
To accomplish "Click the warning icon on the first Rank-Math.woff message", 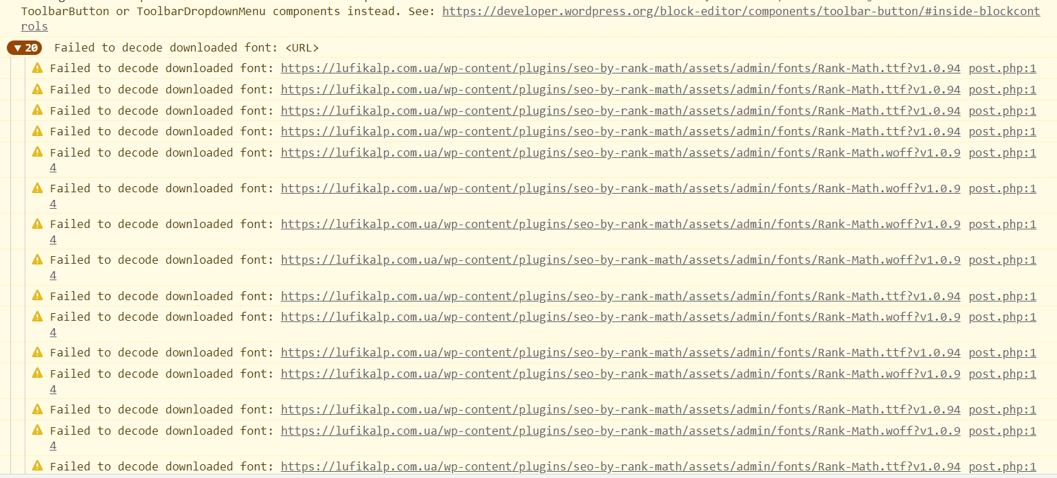I will tap(37, 152).
